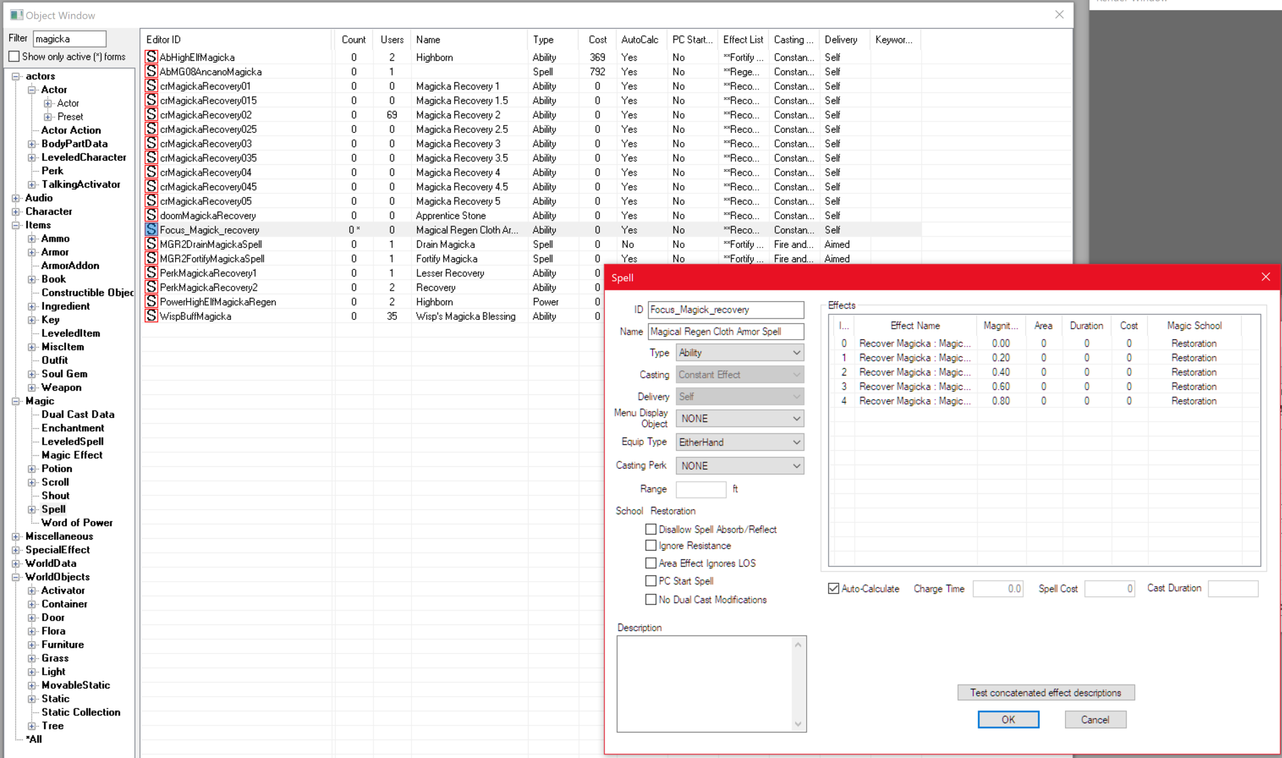Click OK in the Spell dialog
Screen dimensions: 1282x758
[1008, 719]
